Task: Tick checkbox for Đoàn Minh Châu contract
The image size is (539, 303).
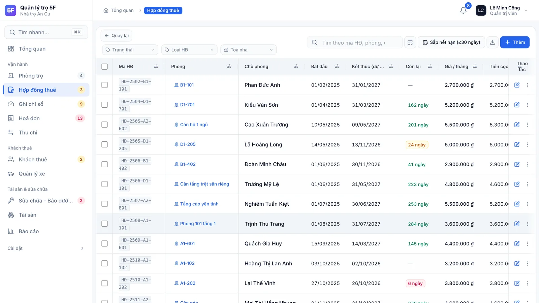Action: pos(104,164)
